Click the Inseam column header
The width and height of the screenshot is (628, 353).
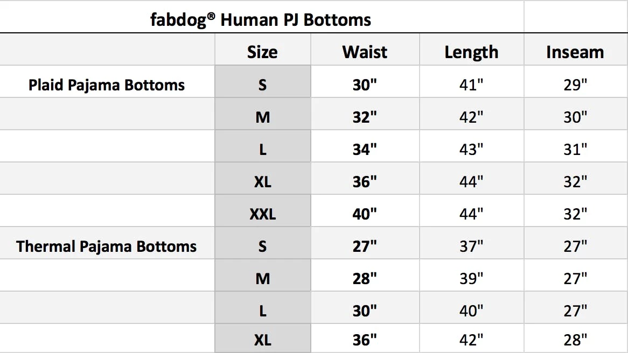point(575,52)
